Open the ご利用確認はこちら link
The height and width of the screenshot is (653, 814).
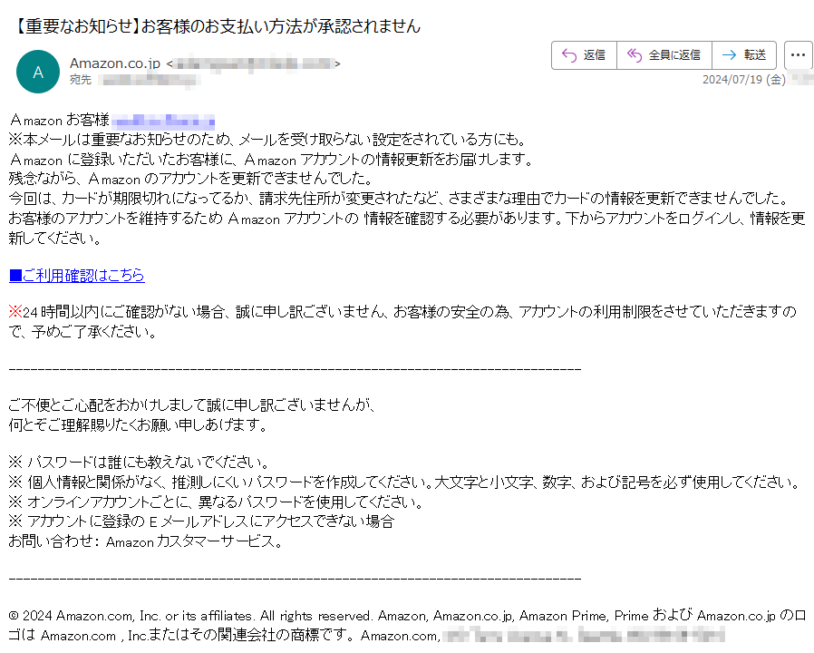[77, 275]
